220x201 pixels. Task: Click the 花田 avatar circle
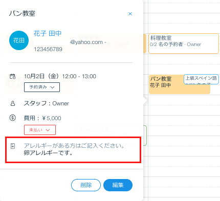tap(19, 40)
